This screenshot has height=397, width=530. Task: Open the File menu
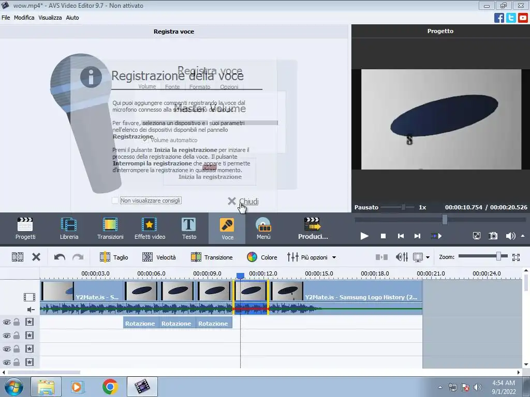click(6, 18)
